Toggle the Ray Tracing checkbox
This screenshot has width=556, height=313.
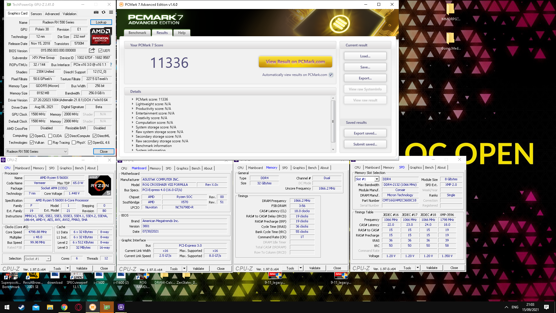(50, 143)
